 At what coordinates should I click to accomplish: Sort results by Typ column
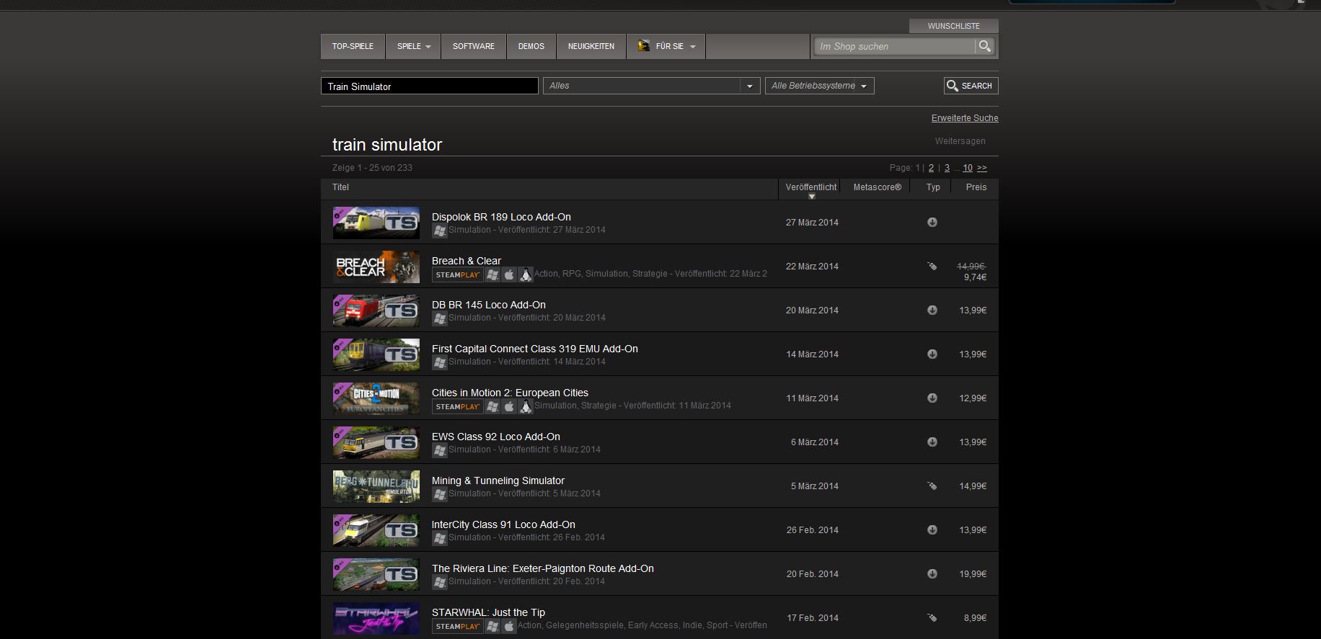933,187
